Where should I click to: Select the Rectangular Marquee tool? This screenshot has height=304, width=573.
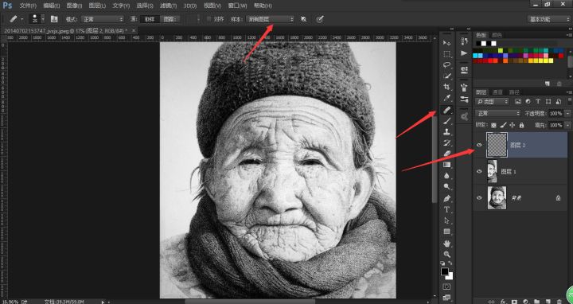(x=446, y=54)
